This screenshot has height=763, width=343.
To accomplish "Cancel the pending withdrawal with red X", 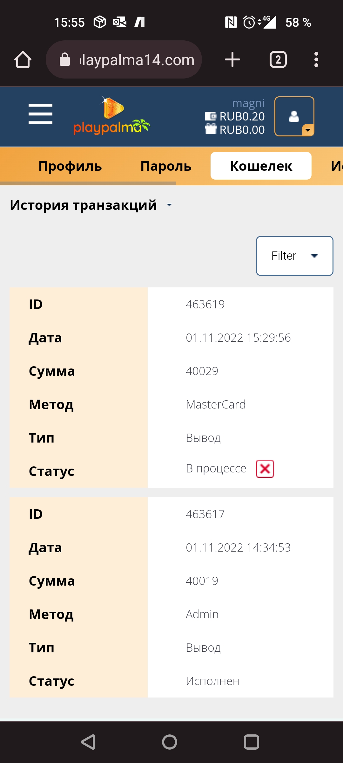I will (265, 469).
